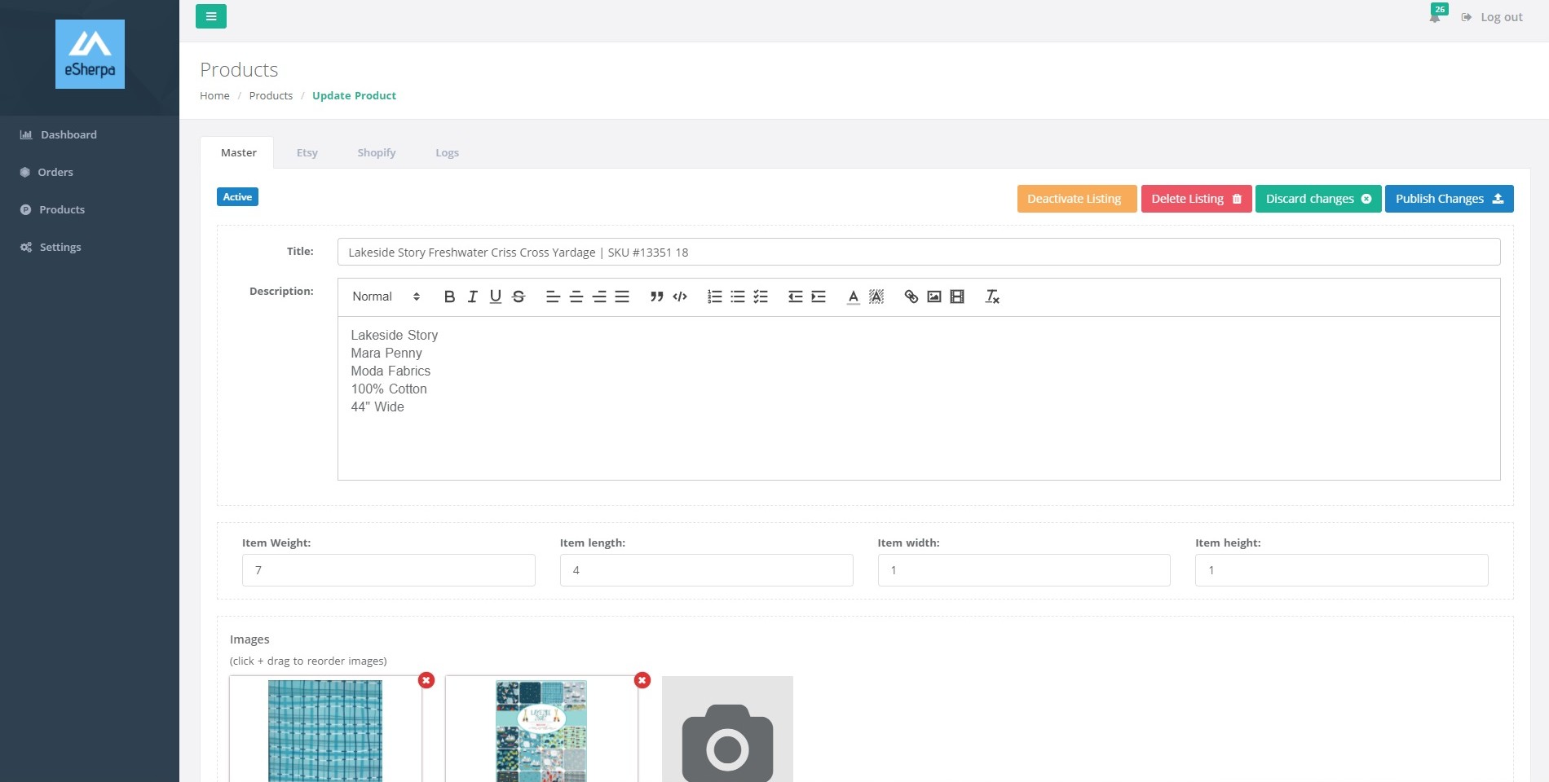Create a bulleted list
The width and height of the screenshot is (1549, 782).
click(x=738, y=297)
